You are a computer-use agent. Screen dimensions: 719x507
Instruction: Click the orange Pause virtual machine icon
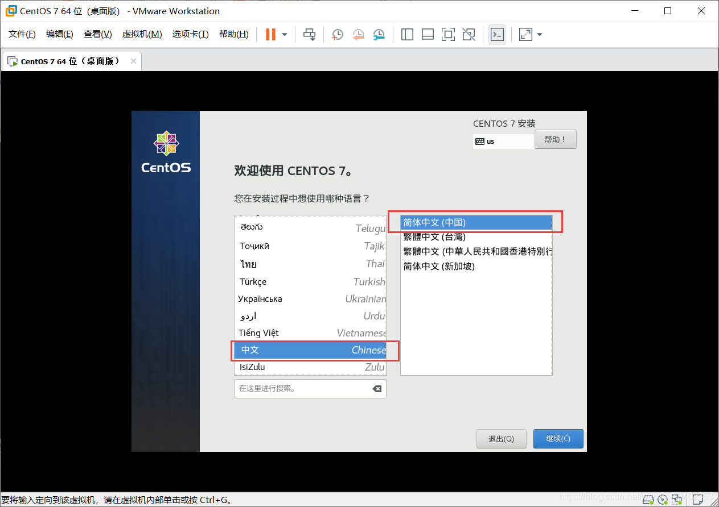pos(270,35)
